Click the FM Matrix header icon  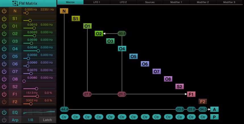[x=15, y=3]
